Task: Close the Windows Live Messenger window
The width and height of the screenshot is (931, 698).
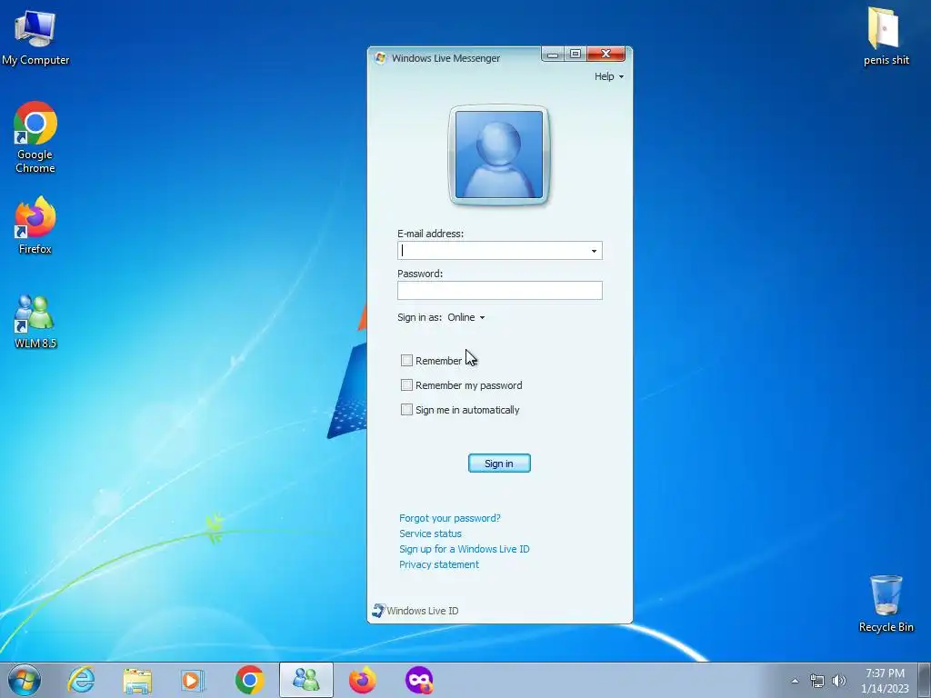Action: pyautogui.click(x=606, y=54)
